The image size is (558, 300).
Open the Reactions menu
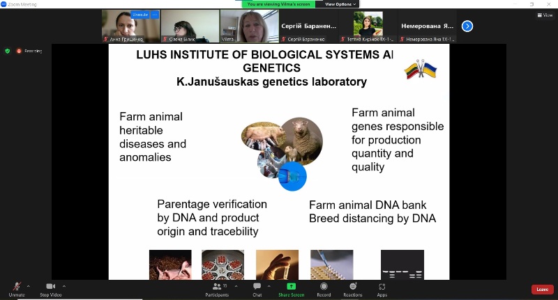click(353, 290)
